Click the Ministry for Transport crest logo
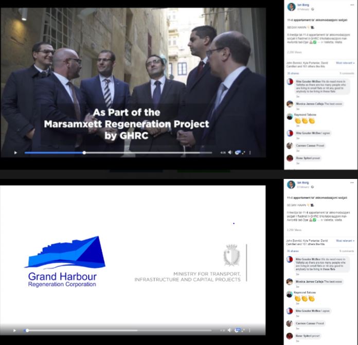 (x=232, y=255)
